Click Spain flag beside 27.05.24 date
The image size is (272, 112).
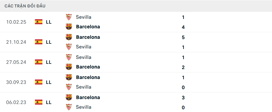39,62
